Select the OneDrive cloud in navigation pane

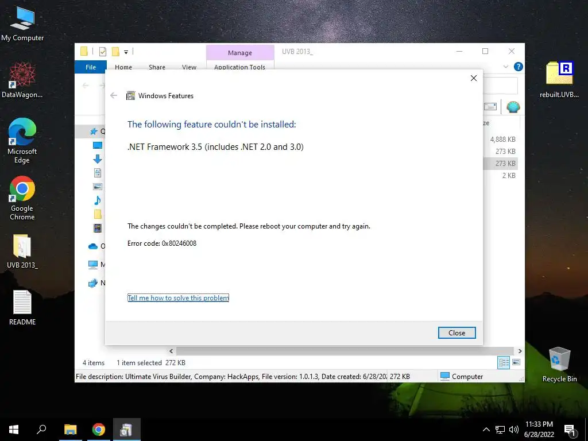pyautogui.click(x=93, y=246)
